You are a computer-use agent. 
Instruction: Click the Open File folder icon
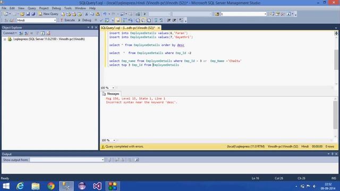tap(22, 14)
